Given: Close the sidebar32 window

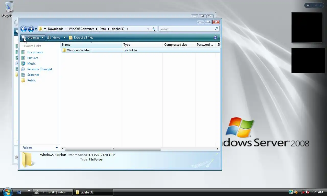Looking at the screenshot, I should pos(216,22).
